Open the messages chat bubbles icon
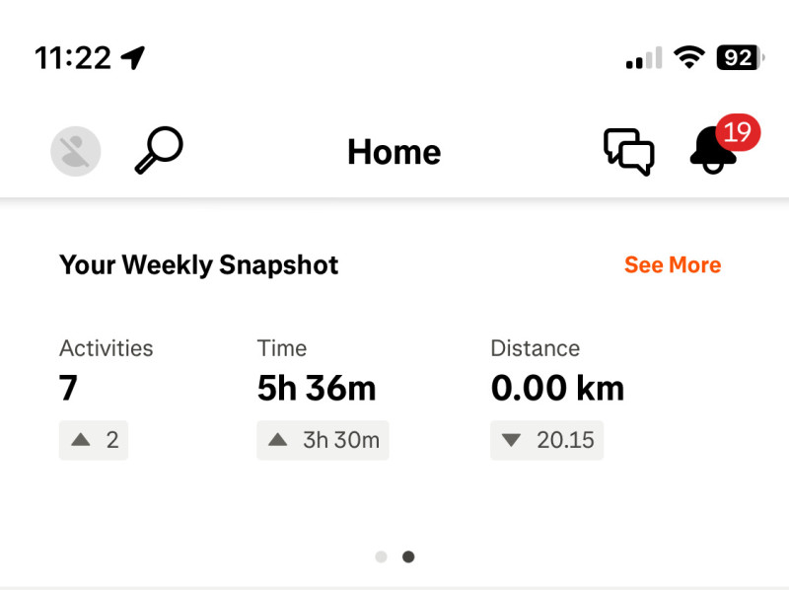 [x=628, y=152]
